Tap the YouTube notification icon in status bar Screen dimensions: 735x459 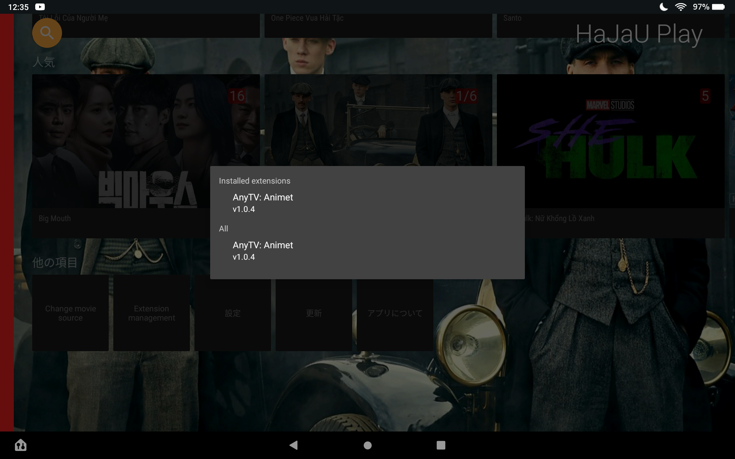point(40,7)
